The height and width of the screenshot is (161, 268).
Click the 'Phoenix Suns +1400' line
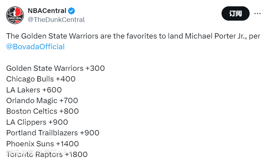click(42, 144)
